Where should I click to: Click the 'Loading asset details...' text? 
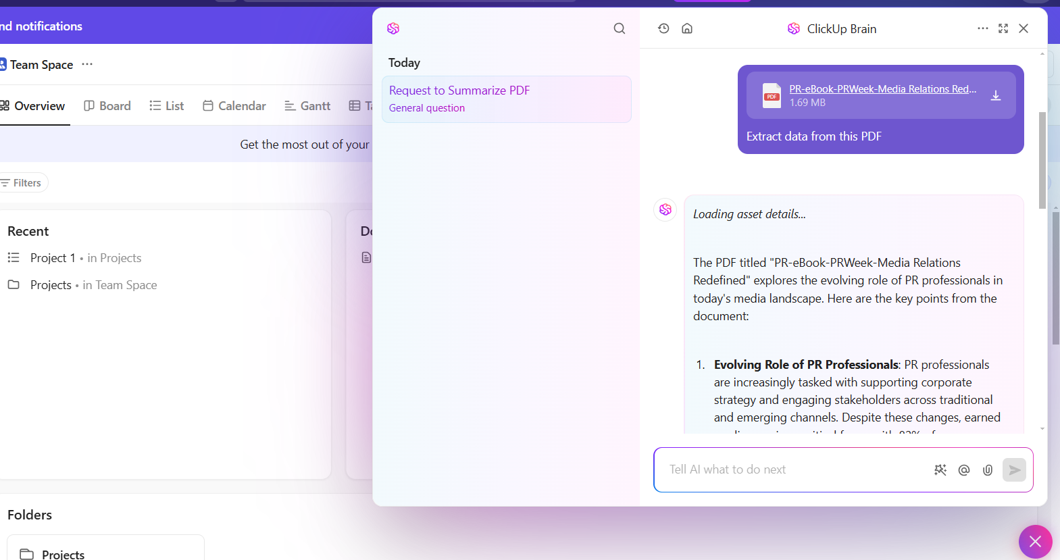point(749,214)
